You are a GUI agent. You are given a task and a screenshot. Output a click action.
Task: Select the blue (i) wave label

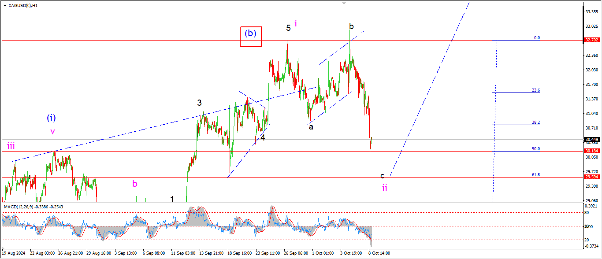tap(52, 118)
